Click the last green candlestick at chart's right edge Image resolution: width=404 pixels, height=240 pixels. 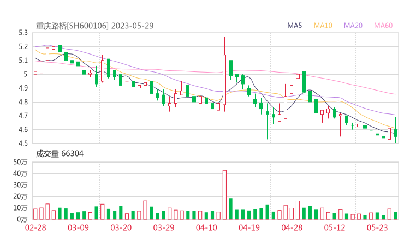pos(395,130)
